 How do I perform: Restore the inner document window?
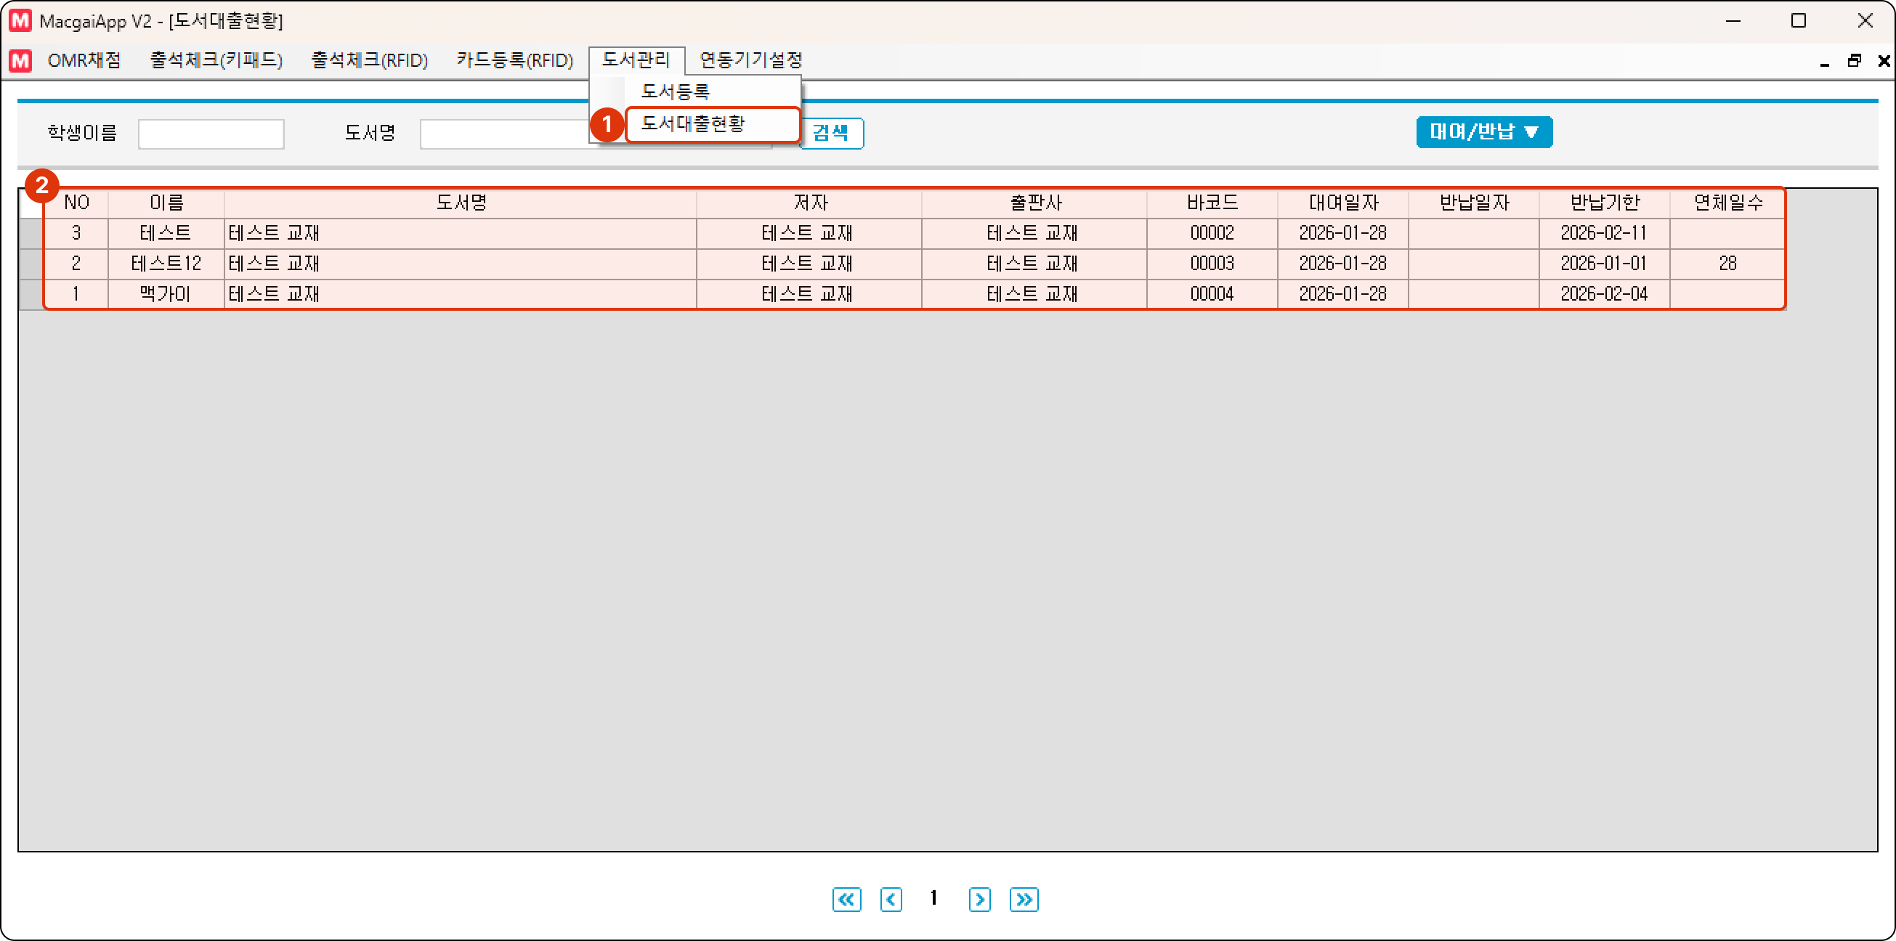click(1854, 61)
